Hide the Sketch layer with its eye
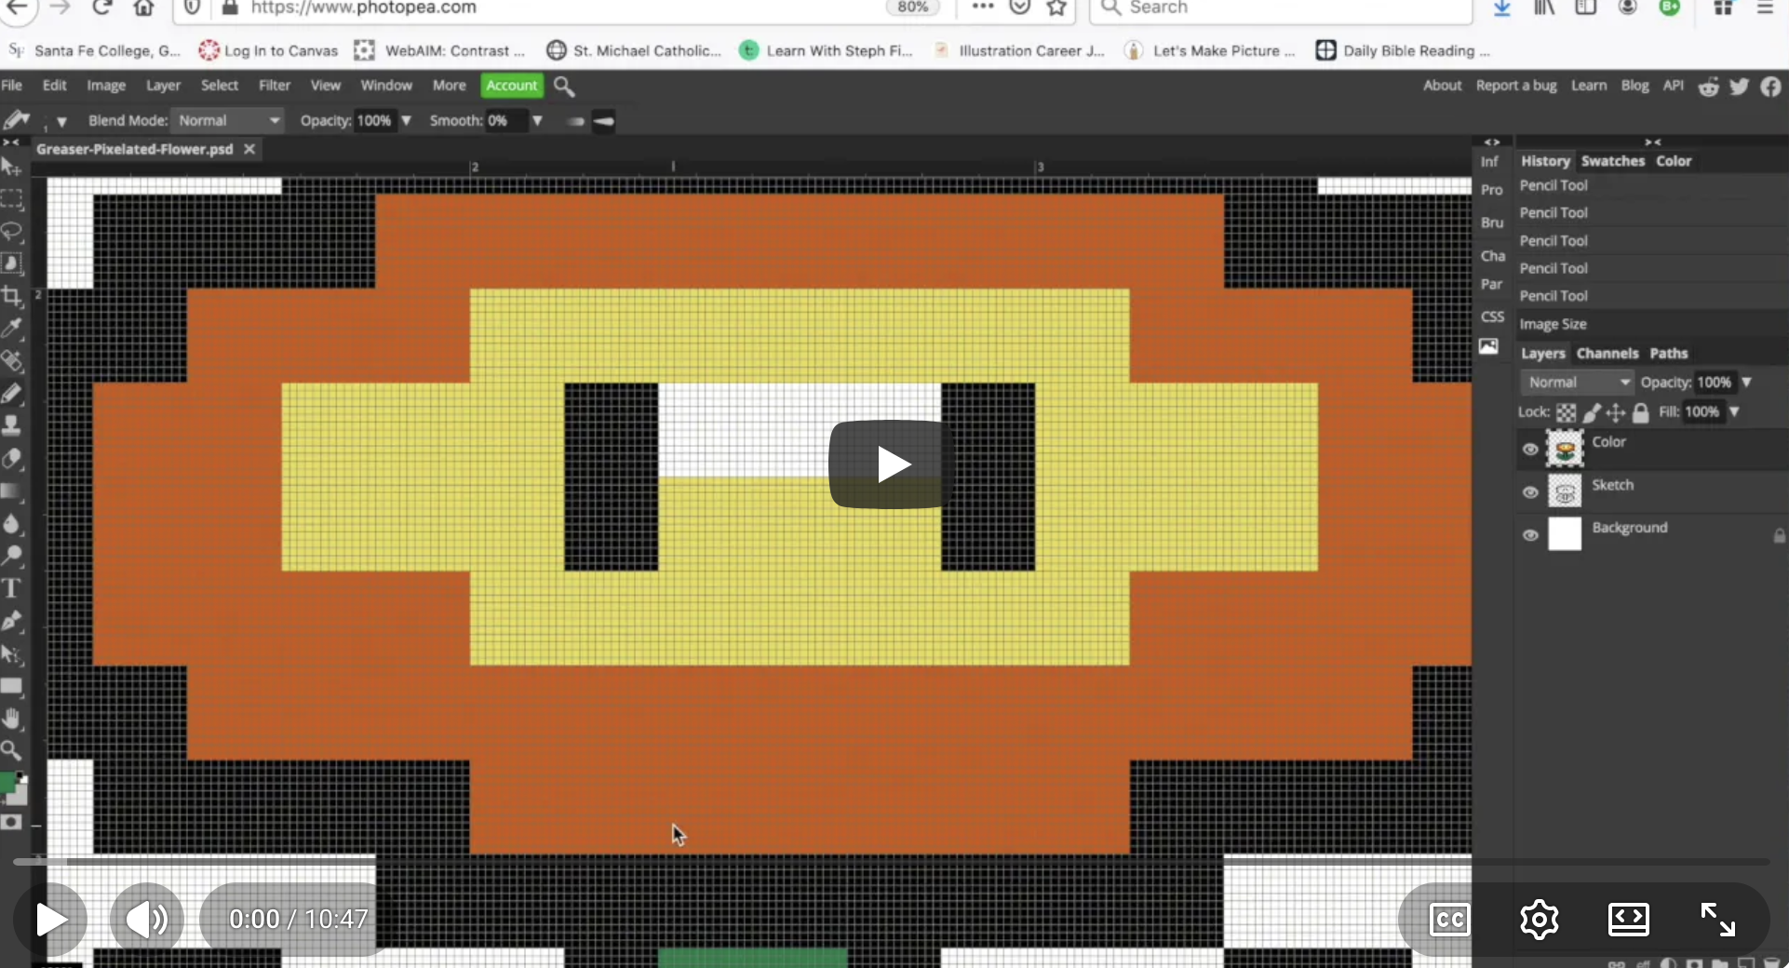Screen dimensions: 1789x968 [1530, 492]
